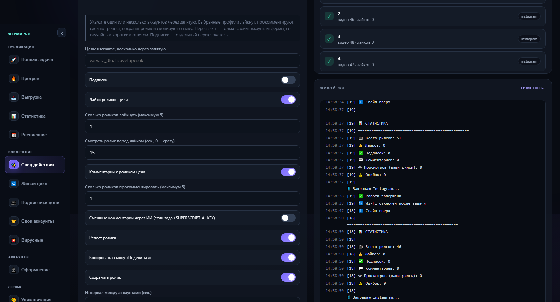Viewport: 560px width, 302px height.
Task: Open the Статистика page
Action: click(x=35, y=116)
